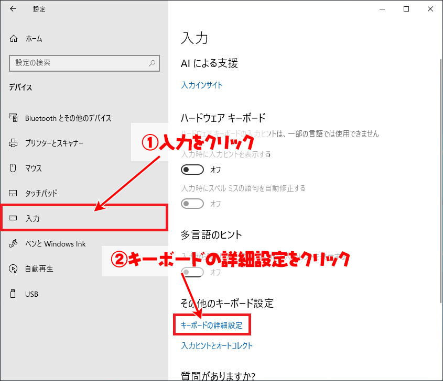Image resolution: width=443 pixels, height=381 pixels.
Task: Click the 設定 window title text
Action: coord(39,9)
